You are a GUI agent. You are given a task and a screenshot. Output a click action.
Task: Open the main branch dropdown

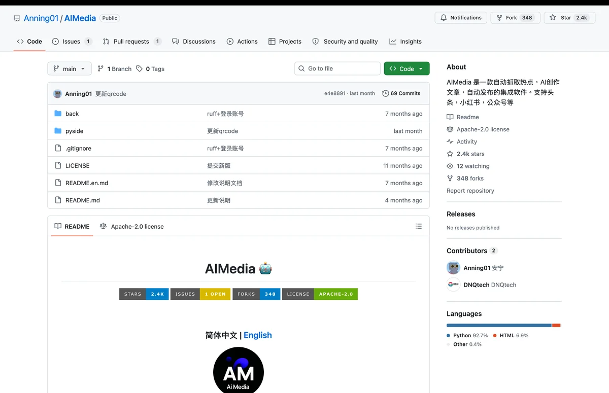70,69
